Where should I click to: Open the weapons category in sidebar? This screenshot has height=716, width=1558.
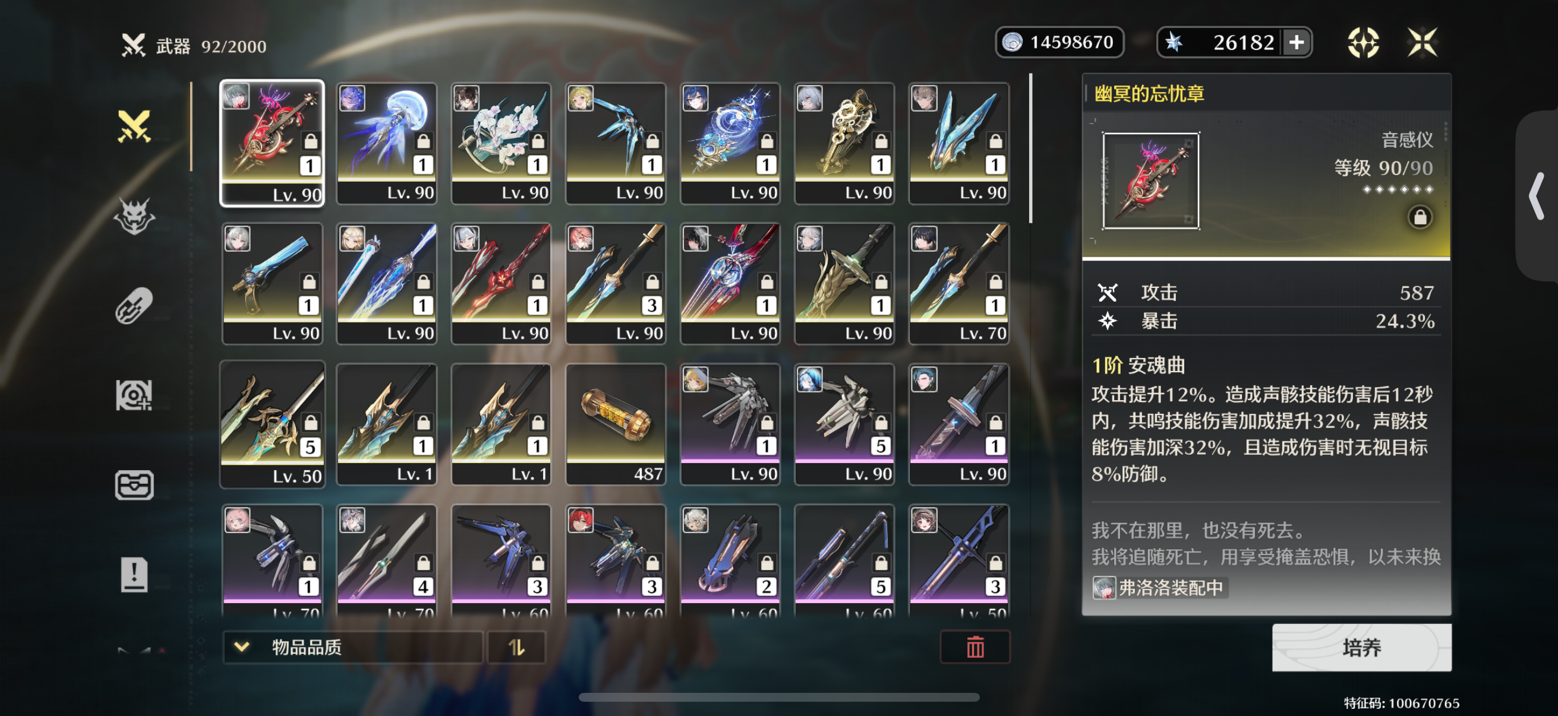click(134, 126)
